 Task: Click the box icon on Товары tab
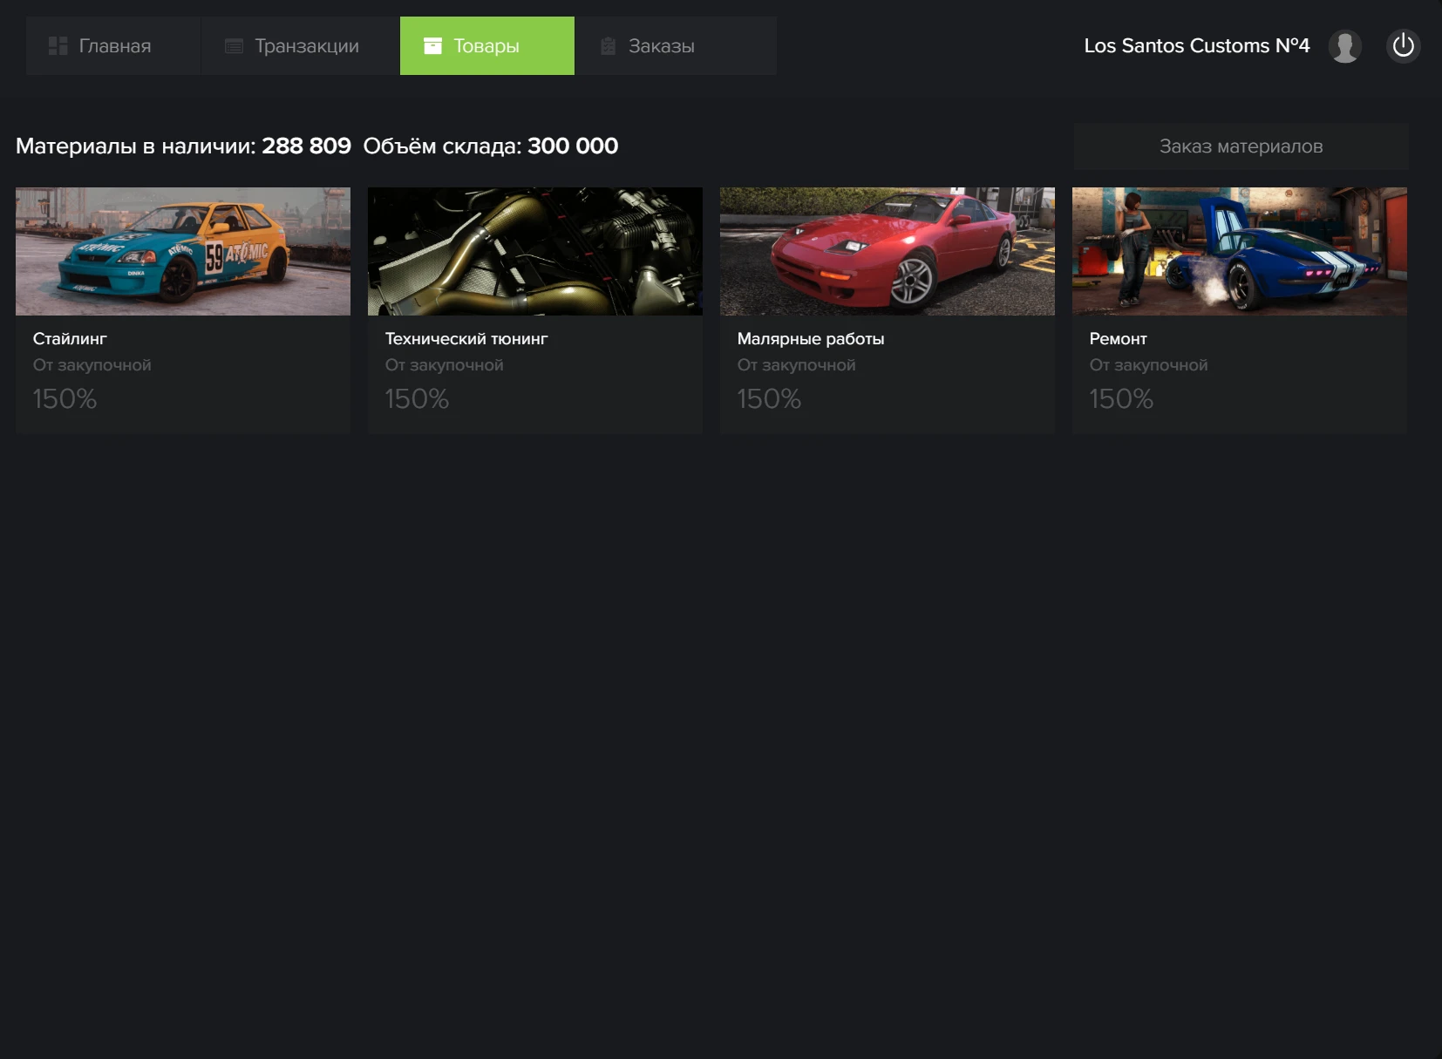click(432, 46)
